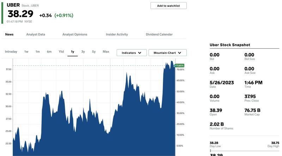Screen dimensions: 282x156
Task: Open the News tab
Action: pos(9,34)
